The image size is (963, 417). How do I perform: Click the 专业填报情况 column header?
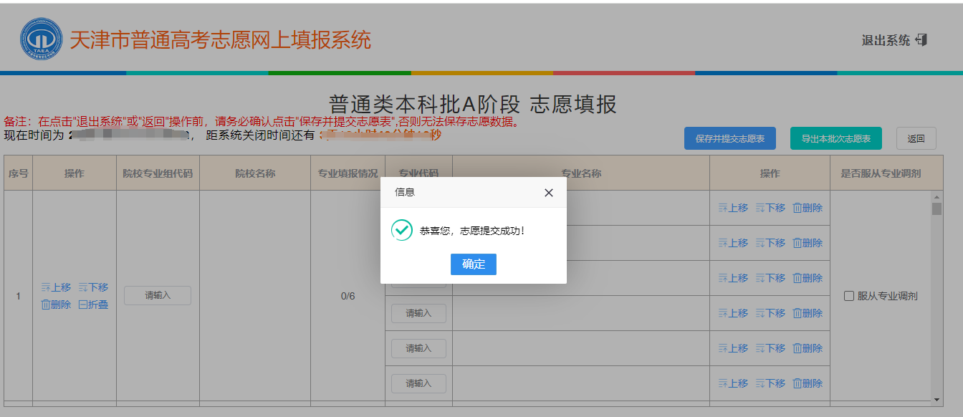pos(348,173)
